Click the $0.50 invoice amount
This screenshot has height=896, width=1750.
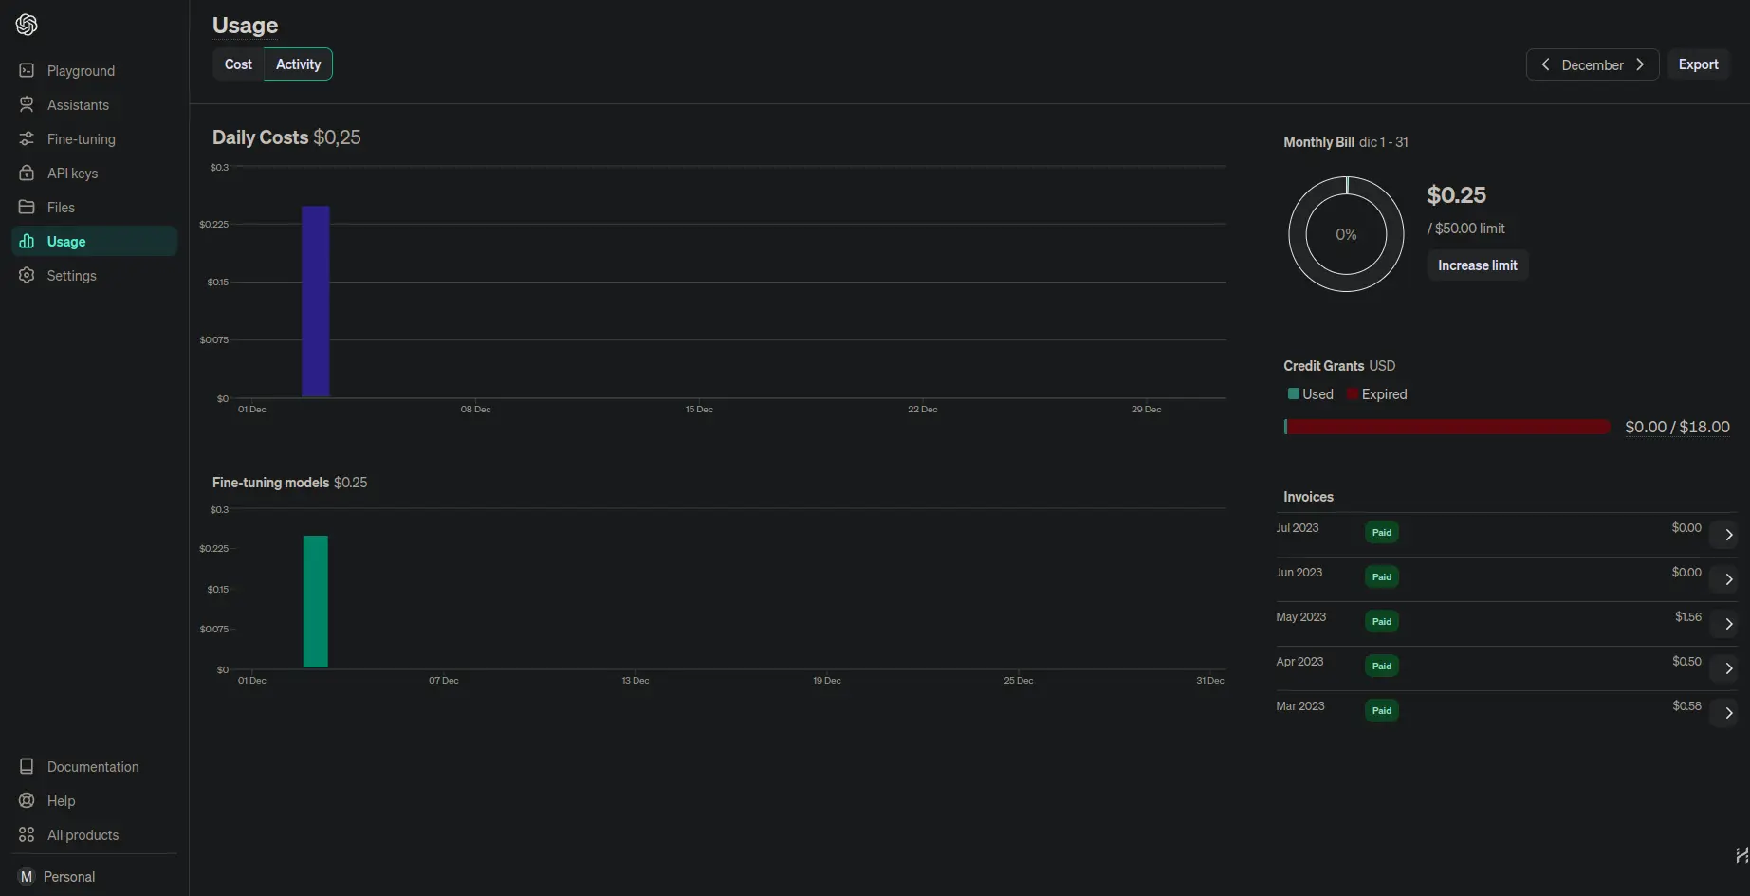tap(1686, 662)
